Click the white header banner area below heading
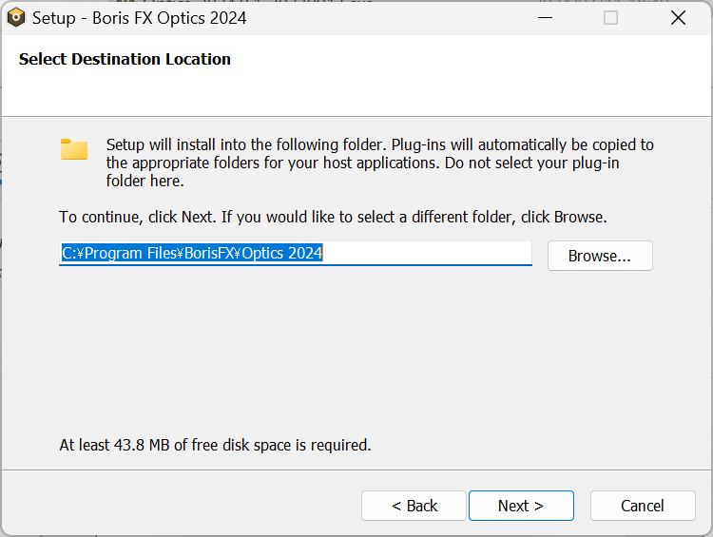The width and height of the screenshot is (713, 537). (x=356, y=93)
